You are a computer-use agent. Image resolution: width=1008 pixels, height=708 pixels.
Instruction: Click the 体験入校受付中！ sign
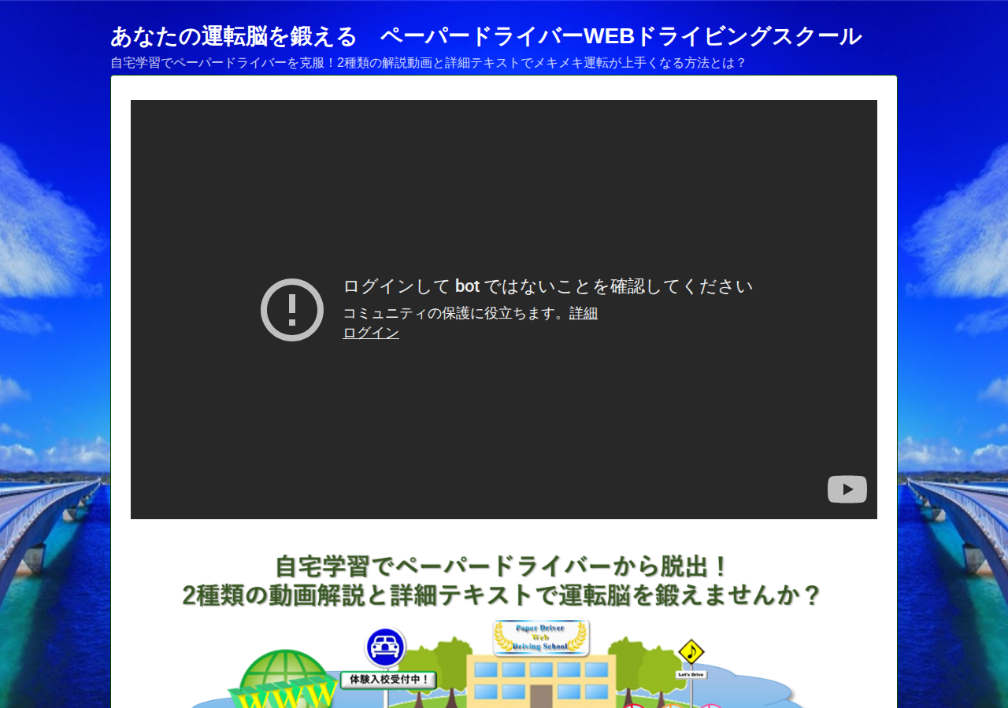(389, 679)
